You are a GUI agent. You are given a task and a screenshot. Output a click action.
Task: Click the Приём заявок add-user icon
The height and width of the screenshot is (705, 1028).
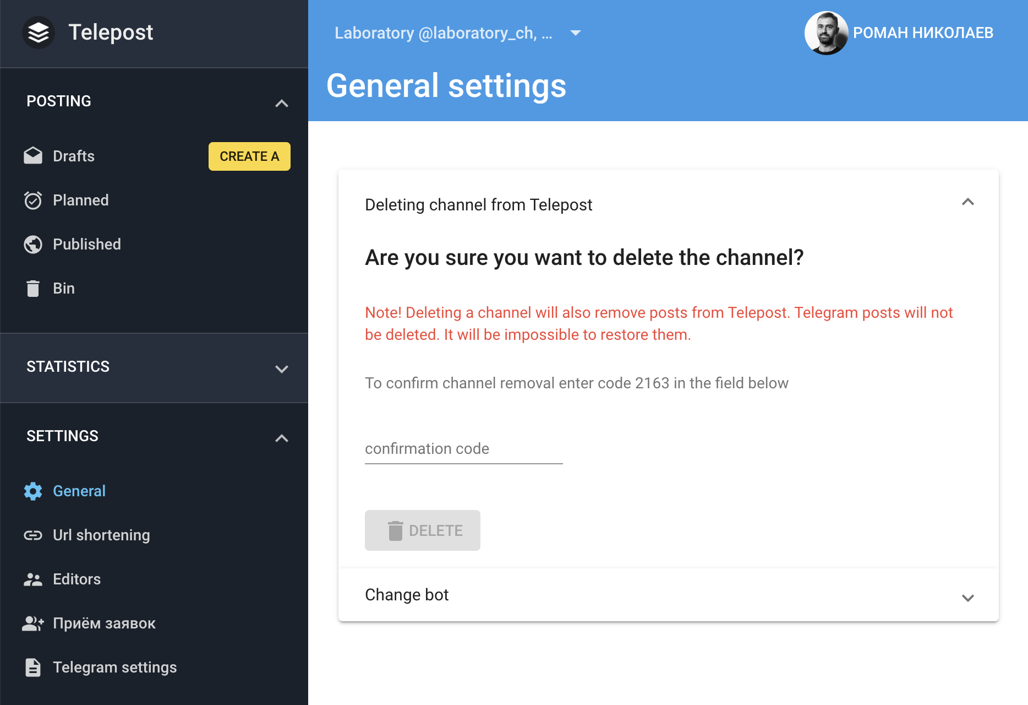[33, 623]
